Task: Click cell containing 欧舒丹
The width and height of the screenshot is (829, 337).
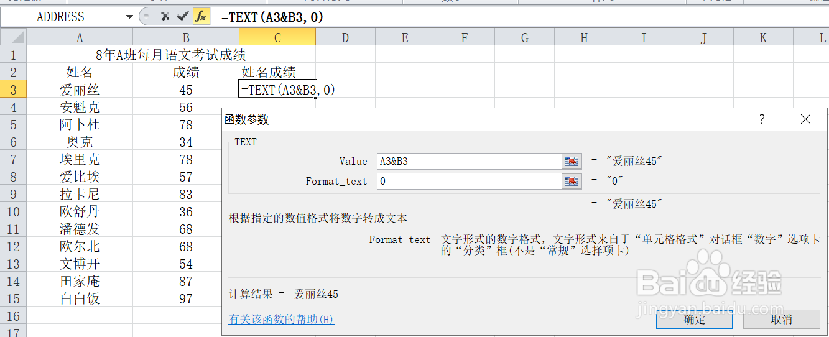Action: [80, 211]
